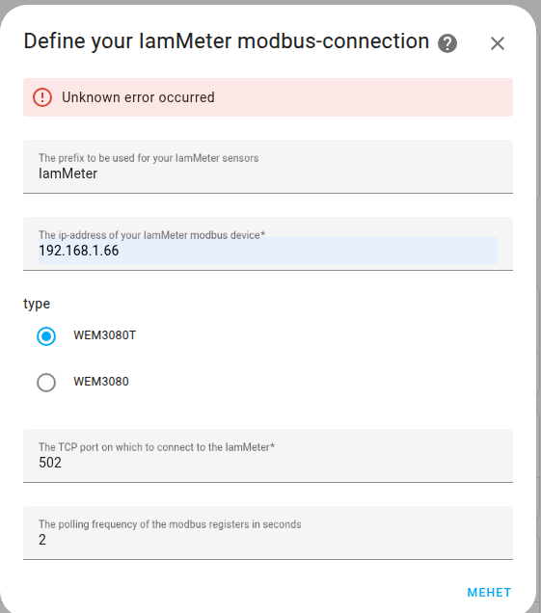
Task: Open help via the question mark icon
Action: coord(447,43)
